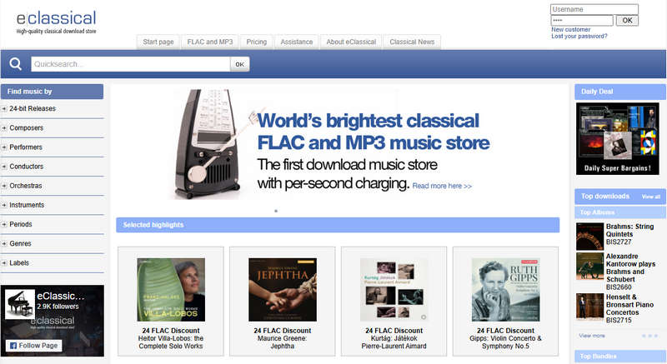Screen dimensions: 667x364
Task: Click the Facebook icon on Follow Page
Action: point(13,346)
